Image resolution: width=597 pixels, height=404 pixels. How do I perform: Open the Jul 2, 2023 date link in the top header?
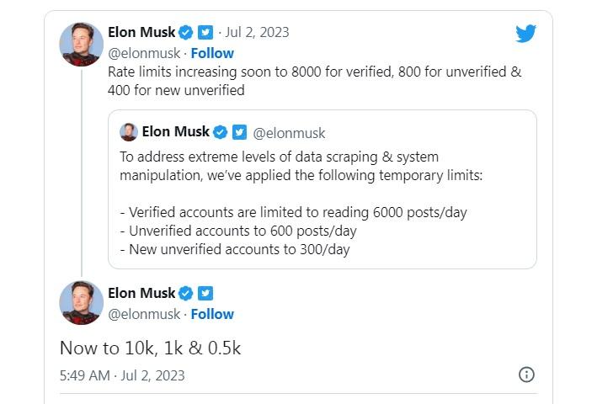[257, 33]
